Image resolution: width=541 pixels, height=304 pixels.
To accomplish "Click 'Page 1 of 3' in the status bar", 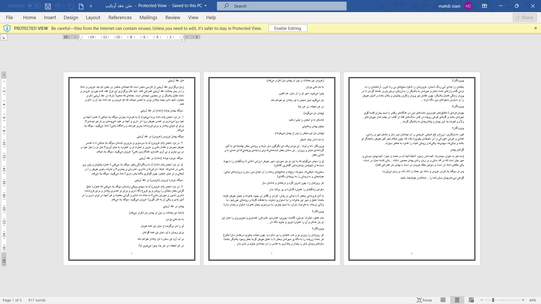I will click(12, 300).
